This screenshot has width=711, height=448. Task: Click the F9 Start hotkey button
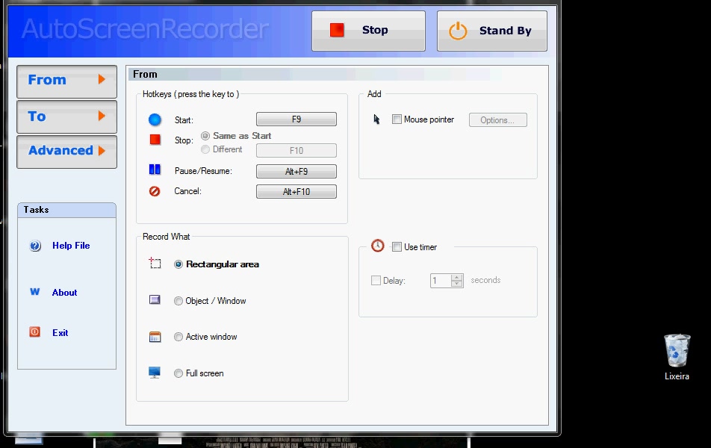[x=296, y=119]
